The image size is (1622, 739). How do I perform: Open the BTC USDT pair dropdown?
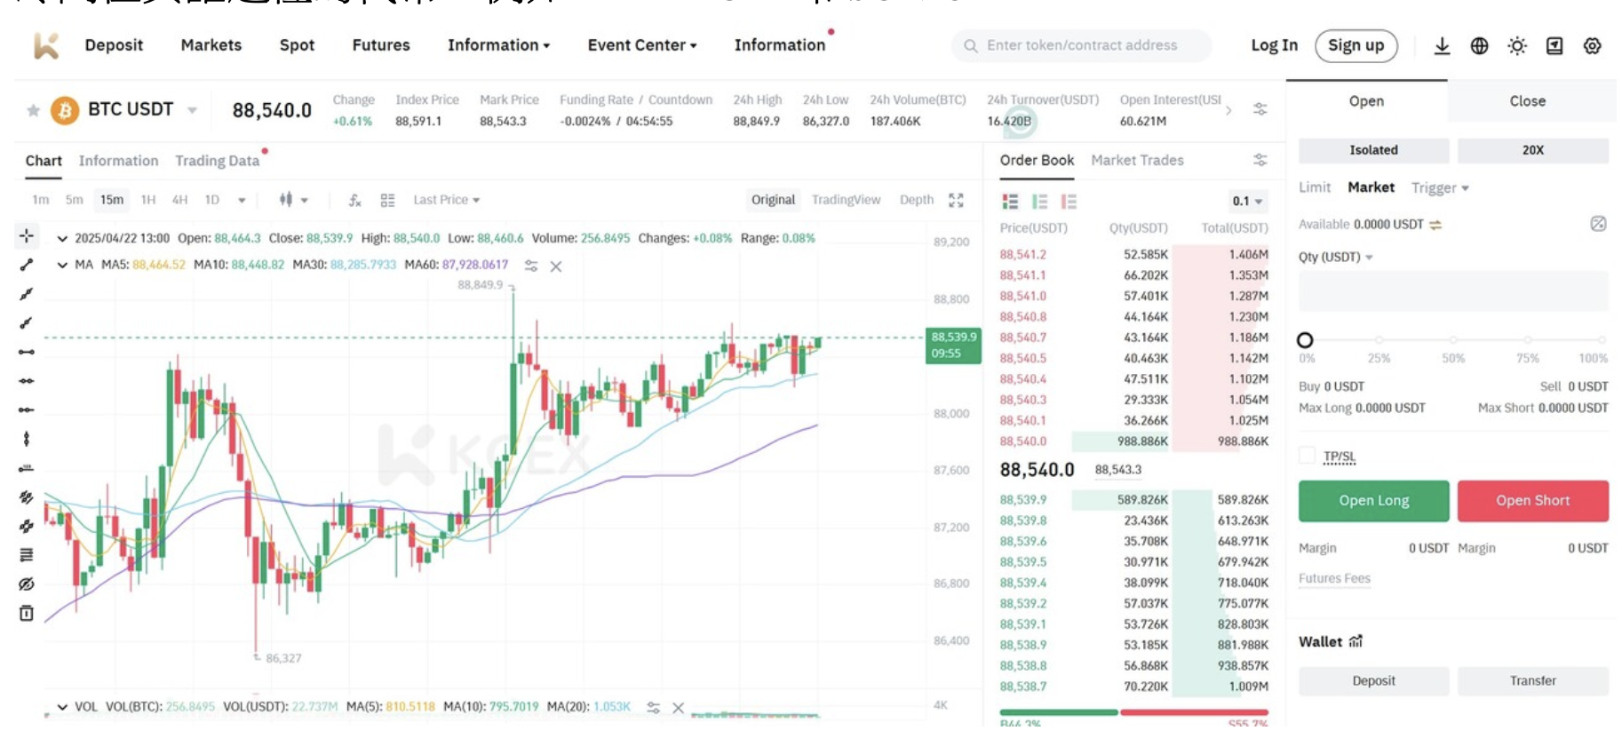pos(192,110)
